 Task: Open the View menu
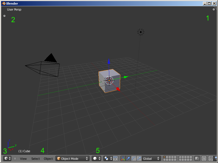[23, 159]
